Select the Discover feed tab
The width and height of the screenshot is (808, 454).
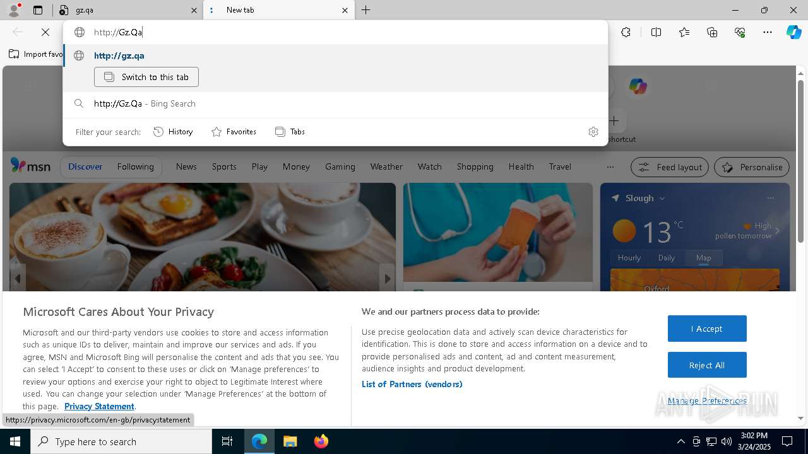coord(85,166)
